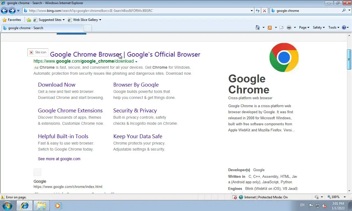Image resolution: width=352 pixels, height=211 pixels.
Task: Click the Chrome logo image in sidebar
Action: 284,57
